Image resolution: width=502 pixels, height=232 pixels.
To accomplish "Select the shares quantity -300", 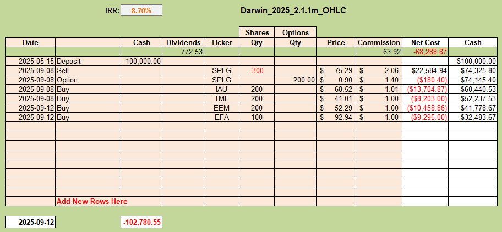I will tap(257, 70).
